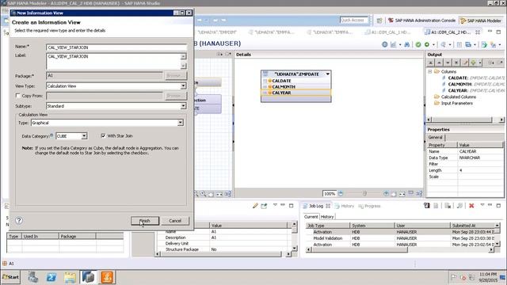This screenshot has width=507, height=285.
Task: Select CALDATE column in EMPDATE table node
Action: pos(296,81)
